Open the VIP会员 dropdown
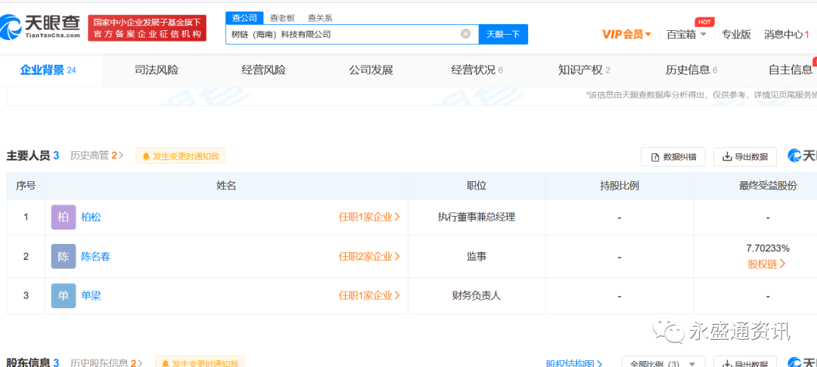Screen dimensions: 817x367 click(x=626, y=34)
